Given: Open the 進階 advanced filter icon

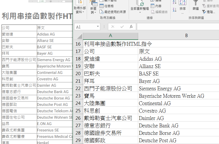Looking at the screenshot, I should tap(204, 12).
